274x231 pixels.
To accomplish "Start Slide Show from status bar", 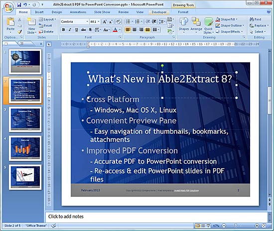I will 208,226.
